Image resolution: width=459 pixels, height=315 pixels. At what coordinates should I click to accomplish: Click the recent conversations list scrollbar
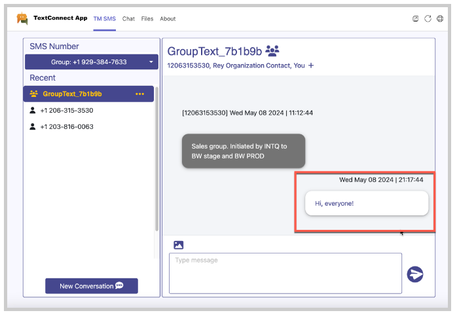coord(156,164)
